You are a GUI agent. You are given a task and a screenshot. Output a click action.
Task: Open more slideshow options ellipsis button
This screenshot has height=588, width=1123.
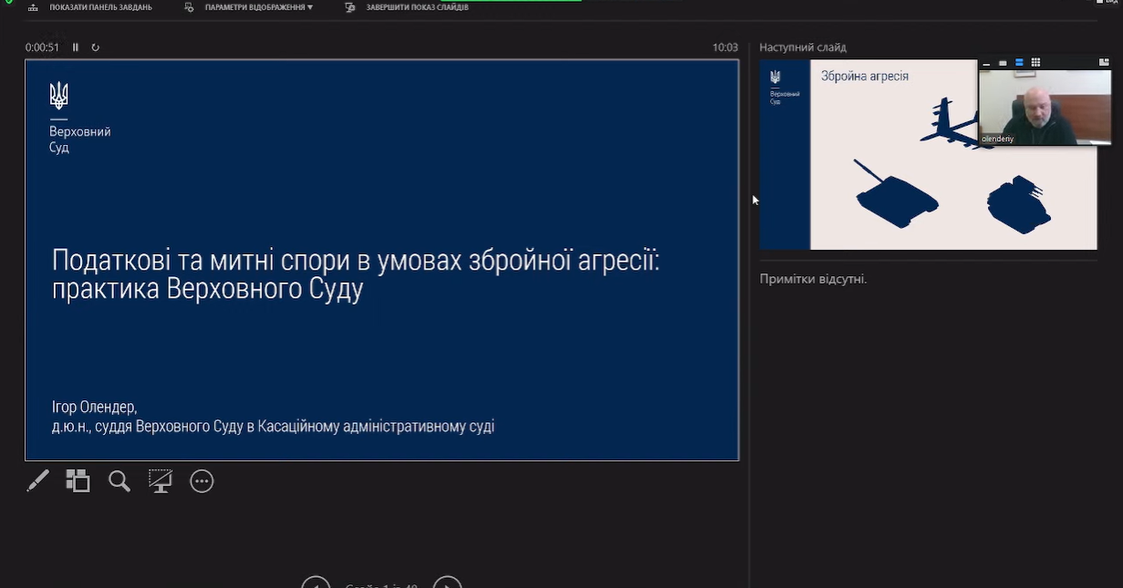pos(202,481)
